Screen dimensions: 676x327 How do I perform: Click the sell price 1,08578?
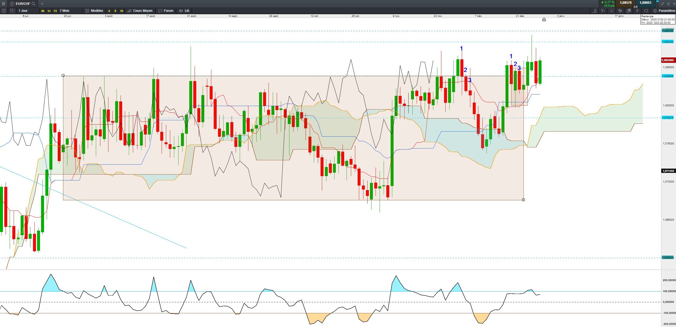[626, 3]
